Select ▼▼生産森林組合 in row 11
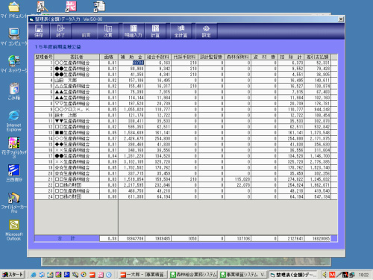This screenshot has height=280, width=373. (77, 121)
